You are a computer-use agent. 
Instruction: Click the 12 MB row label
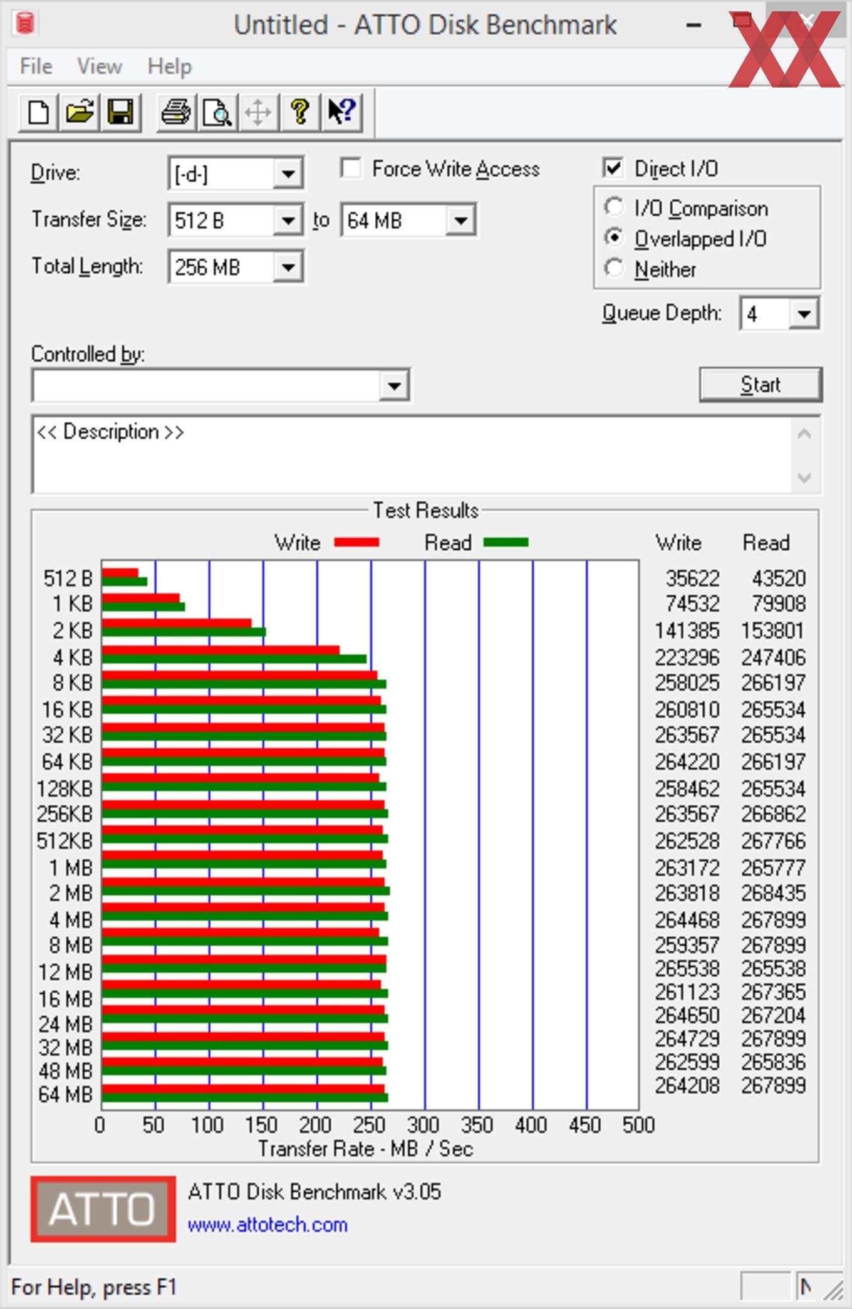(65, 972)
